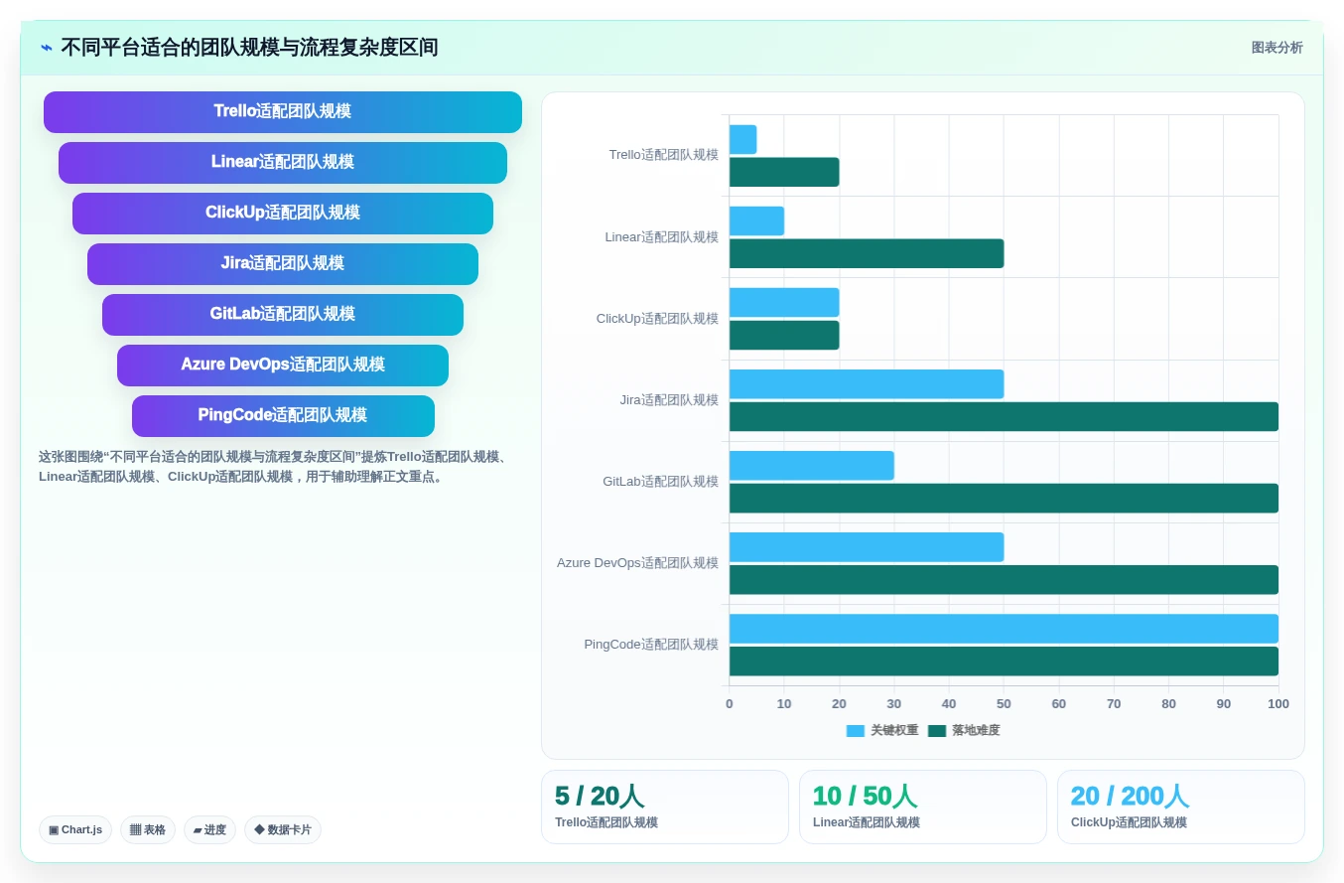Click ClickUp's light blue 关键权重 bar
The height and width of the screenshot is (883, 1344).
[x=784, y=303]
